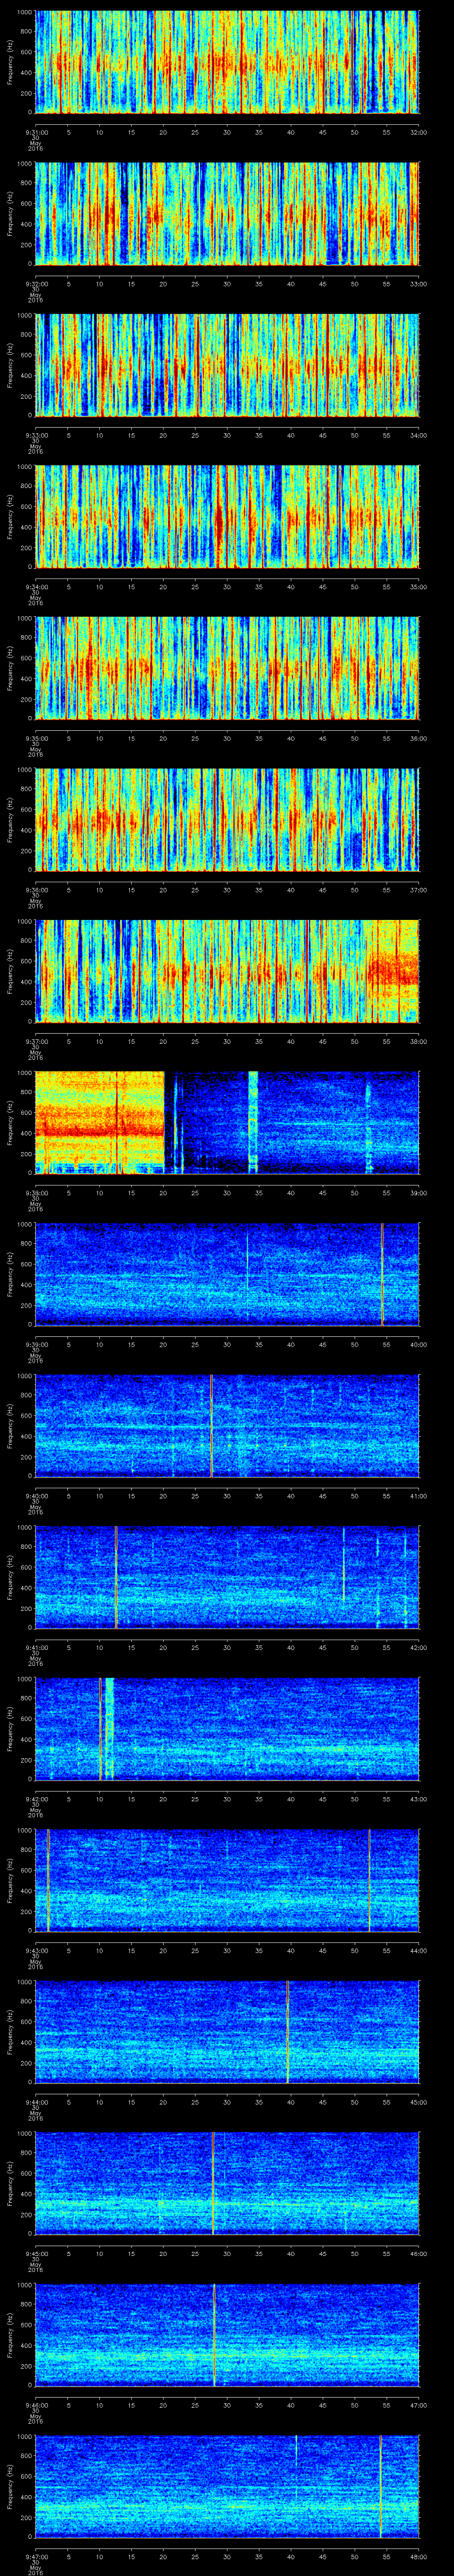
Task: Click the 42:00 end time label
Action: pos(418,1647)
